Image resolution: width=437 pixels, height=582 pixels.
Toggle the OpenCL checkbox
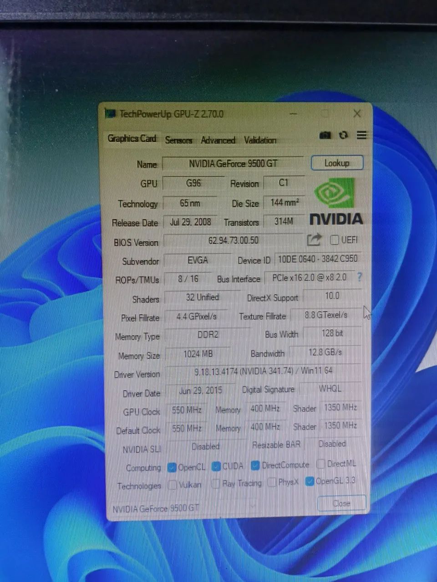point(172,467)
